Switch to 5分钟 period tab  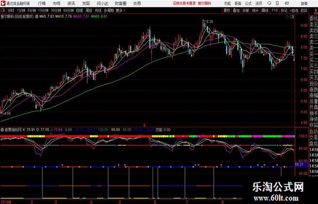tap(31, 10)
